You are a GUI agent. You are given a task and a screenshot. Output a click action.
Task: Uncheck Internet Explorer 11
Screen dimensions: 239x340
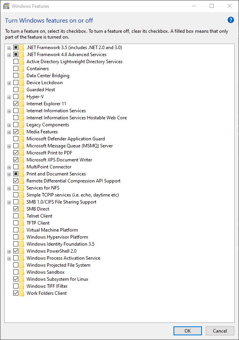point(16,103)
